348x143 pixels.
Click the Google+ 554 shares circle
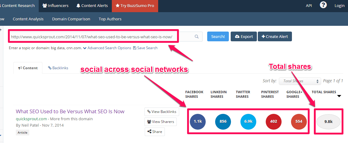click(x=299, y=121)
